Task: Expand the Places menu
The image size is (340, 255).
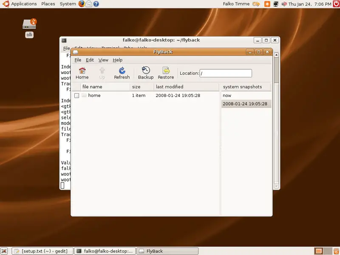Action: tap(48, 4)
